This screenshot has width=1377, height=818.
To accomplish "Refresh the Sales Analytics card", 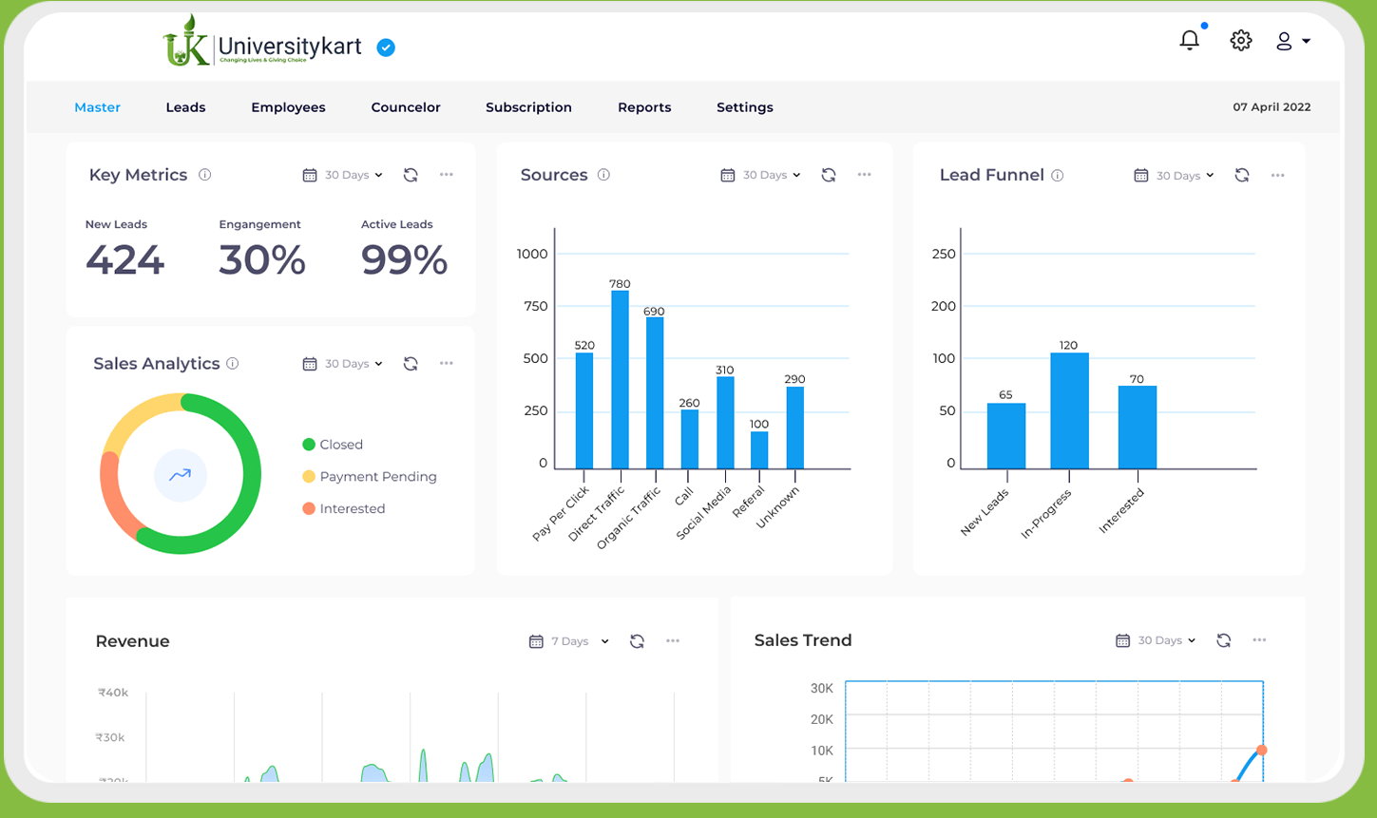I will click(411, 364).
